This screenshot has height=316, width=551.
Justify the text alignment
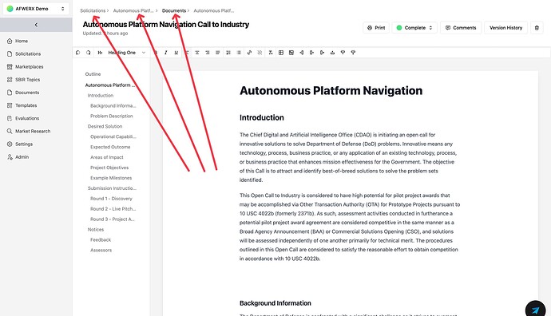coord(217,53)
